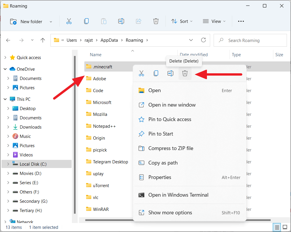Viewport: 291px width, 232px height.
Task: Go back with the back navigation button
Action: coord(8,40)
